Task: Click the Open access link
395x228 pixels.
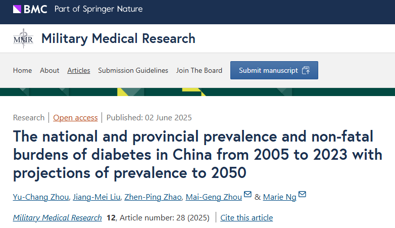Action: [x=75, y=117]
